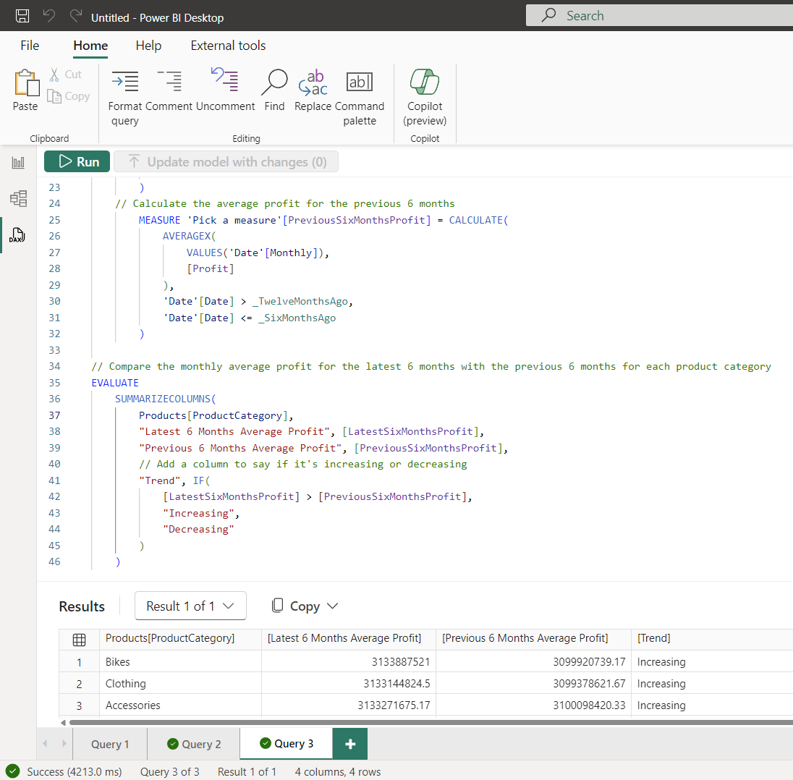The image size is (793, 780).
Task: Add a new query tab with plus
Action: (350, 744)
